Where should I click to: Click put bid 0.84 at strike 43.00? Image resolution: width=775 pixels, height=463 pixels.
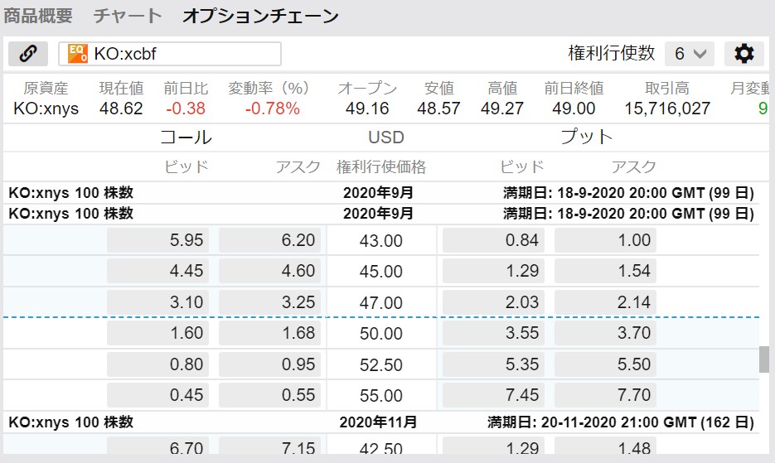tap(493, 240)
